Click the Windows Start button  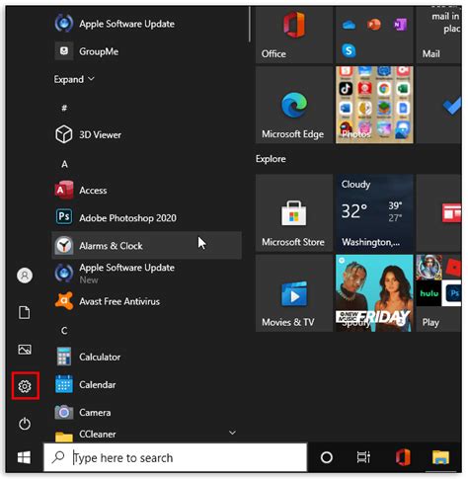(x=24, y=457)
